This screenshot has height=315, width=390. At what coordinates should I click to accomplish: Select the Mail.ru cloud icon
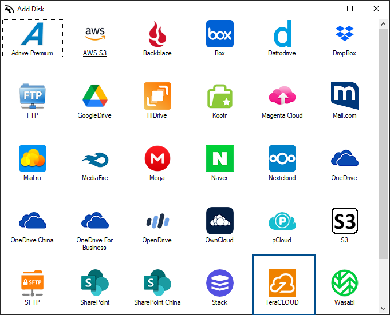[x=33, y=158]
